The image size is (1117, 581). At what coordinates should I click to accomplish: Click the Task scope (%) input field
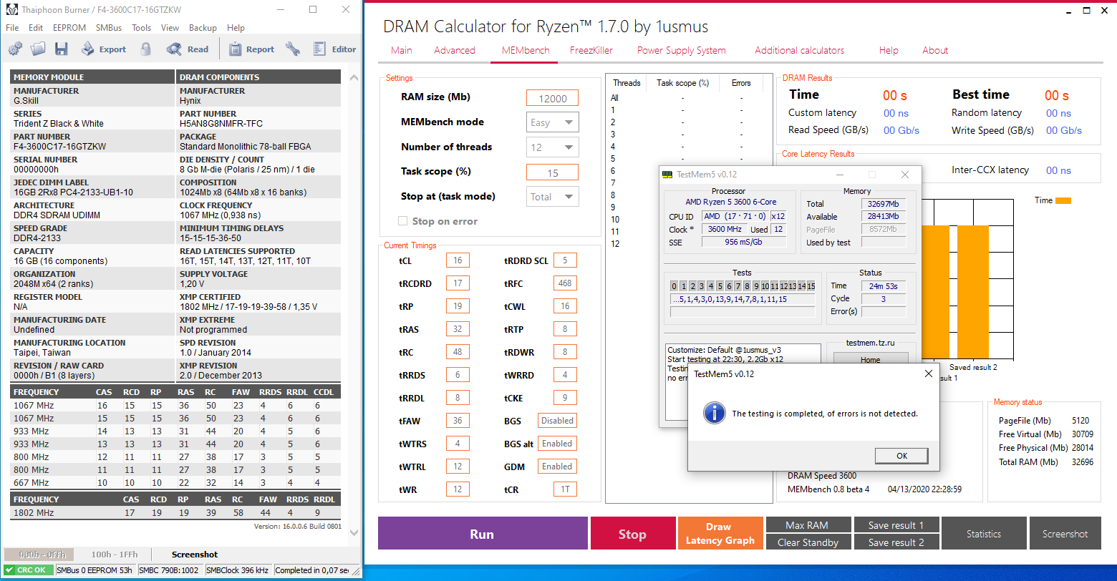pyautogui.click(x=553, y=172)
